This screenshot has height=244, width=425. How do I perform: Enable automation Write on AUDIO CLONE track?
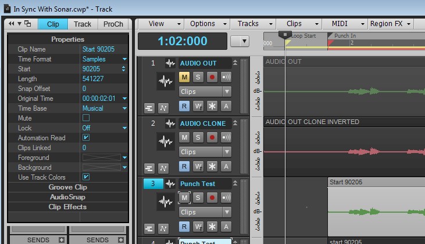pyautogui.click(x=198, y=166)
